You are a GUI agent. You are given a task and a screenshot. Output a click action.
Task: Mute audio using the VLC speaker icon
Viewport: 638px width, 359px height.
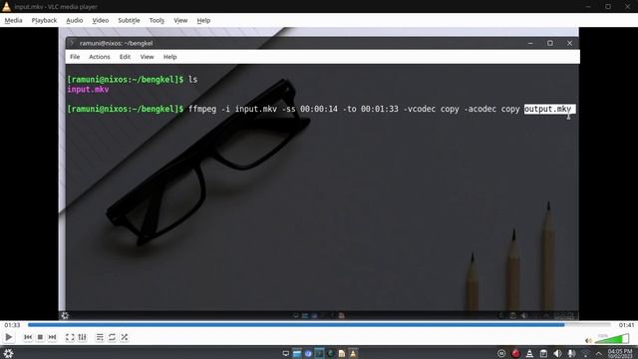(x=588, y=340)
